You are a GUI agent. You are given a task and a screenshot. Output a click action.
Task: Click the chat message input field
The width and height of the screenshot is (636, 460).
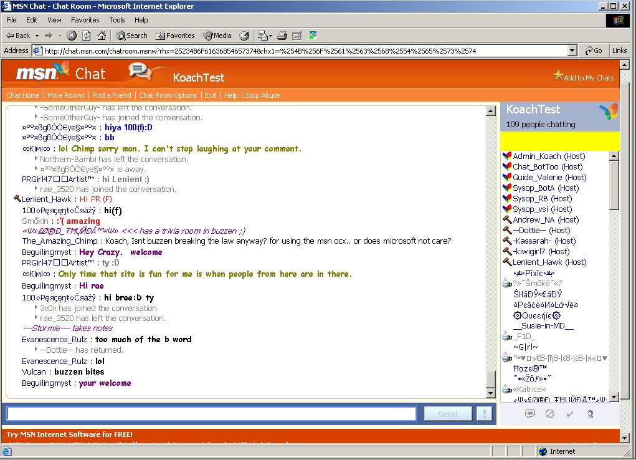pos(211,414)
